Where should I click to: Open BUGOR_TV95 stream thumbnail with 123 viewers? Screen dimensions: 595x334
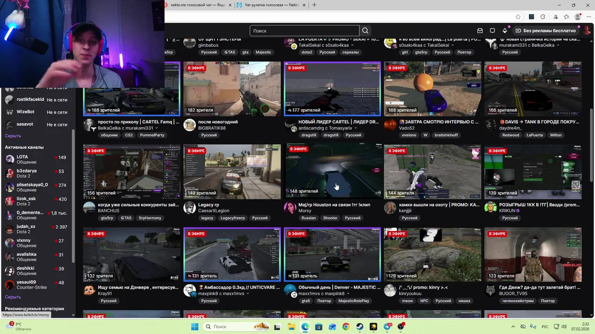point(533,254)
